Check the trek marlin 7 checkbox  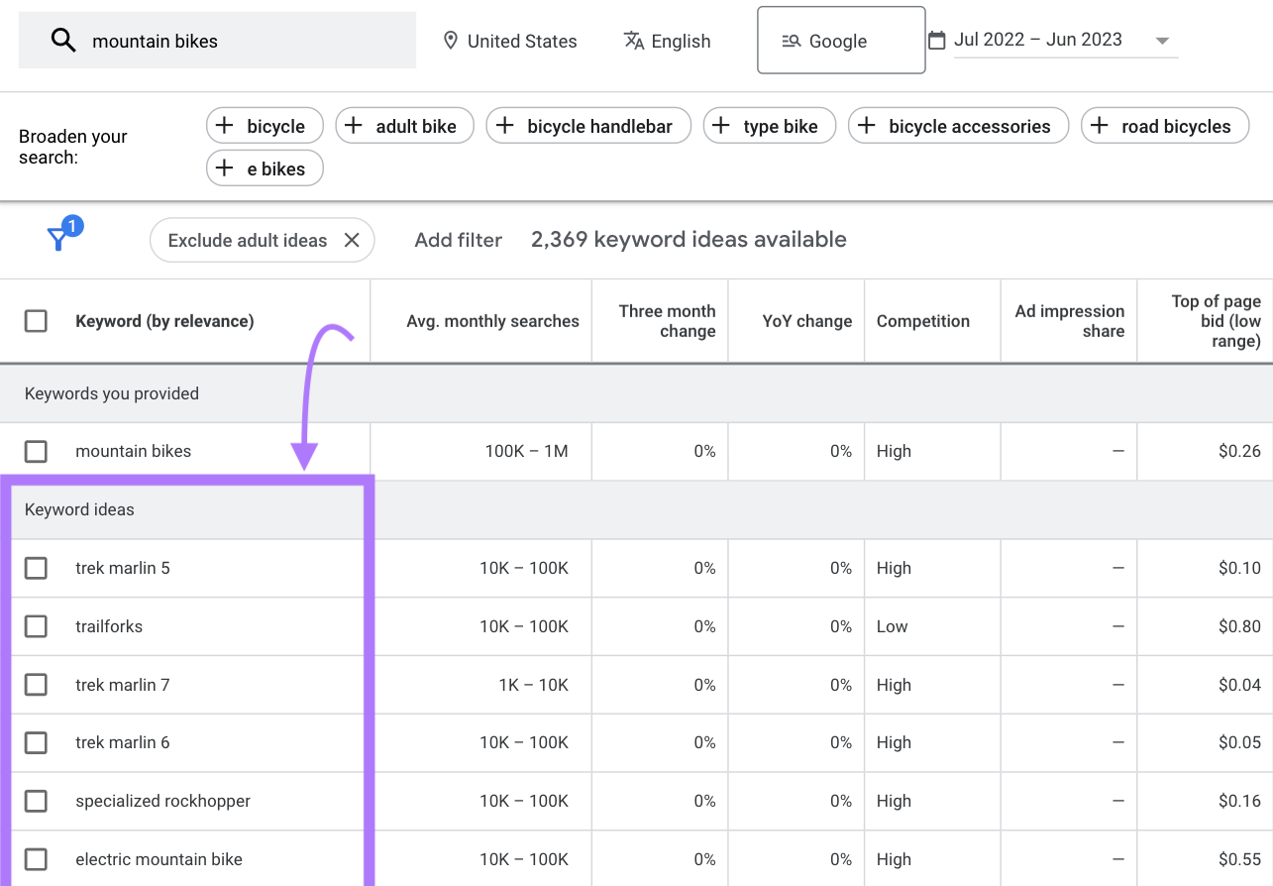click(x=36, y=685)
